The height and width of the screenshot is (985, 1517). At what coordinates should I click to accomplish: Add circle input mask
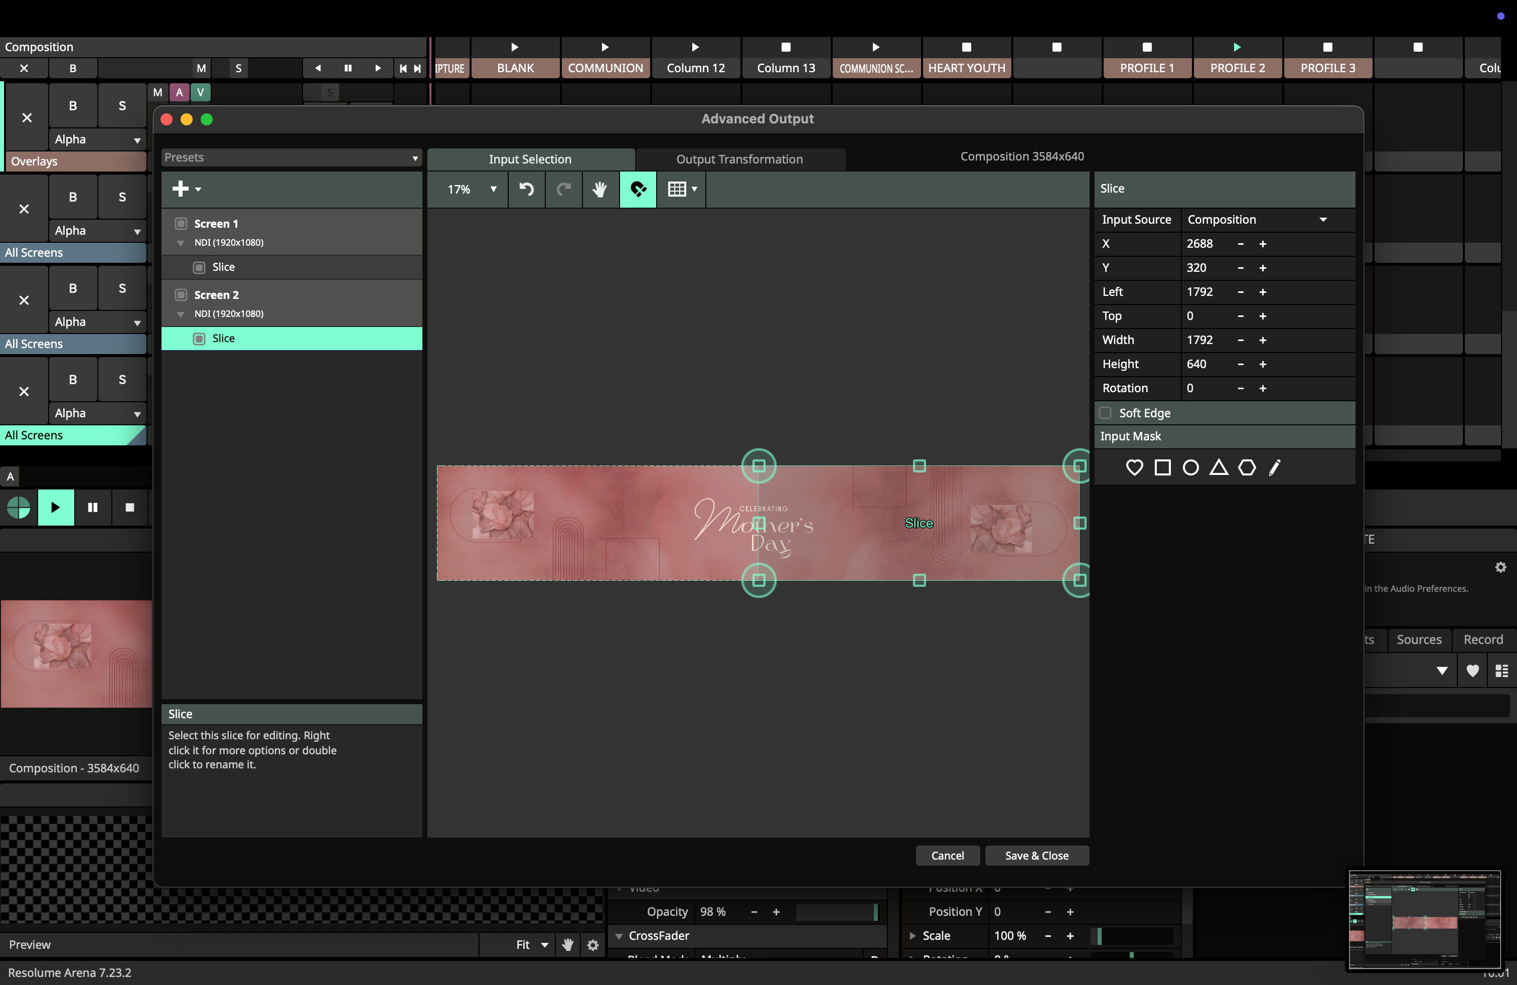1190,467
